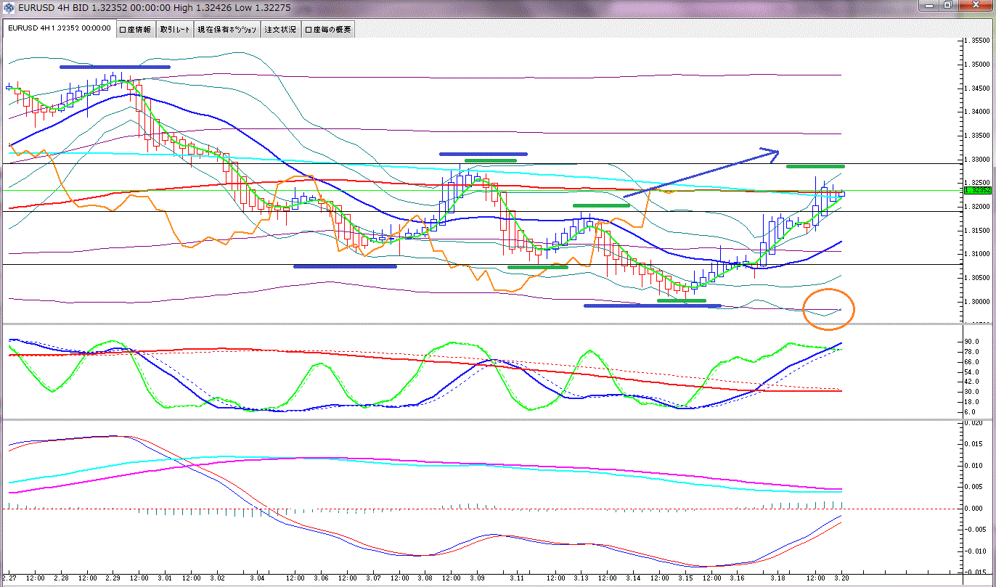This screenshot has height=587, width=996.
Task: Click the 42.0 oscillator scale label
Action: click(973, 382)
